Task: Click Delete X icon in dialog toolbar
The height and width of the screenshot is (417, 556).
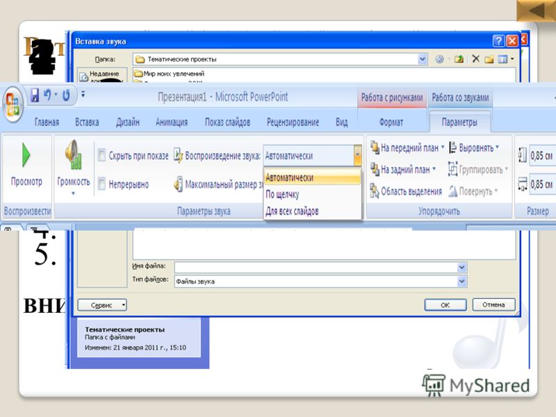Action: pos(476,59)
